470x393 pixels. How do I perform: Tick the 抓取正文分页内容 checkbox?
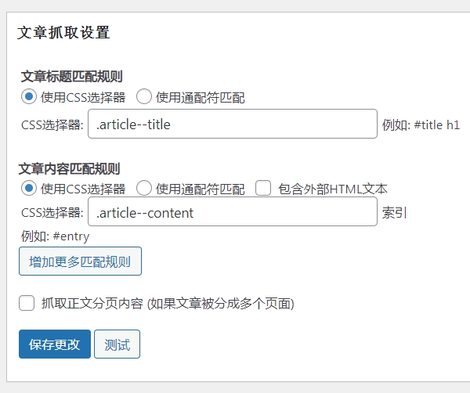[x=27, y=303]
